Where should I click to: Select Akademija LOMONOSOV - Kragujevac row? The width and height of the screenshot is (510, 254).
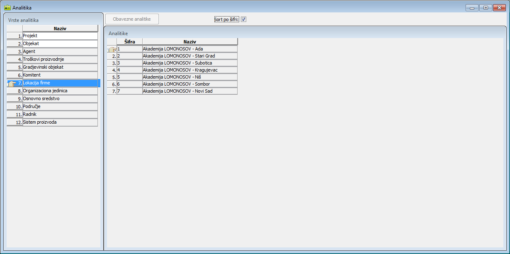click(x=189, y=70)
